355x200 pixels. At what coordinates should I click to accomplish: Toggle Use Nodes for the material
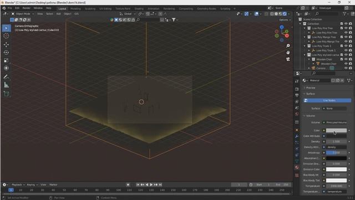(x=327, y=100)
